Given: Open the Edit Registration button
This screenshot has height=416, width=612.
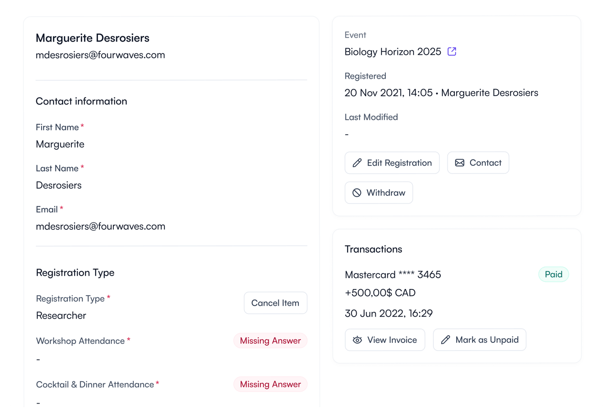Looking at the screenshot, I should coord(392,163).
